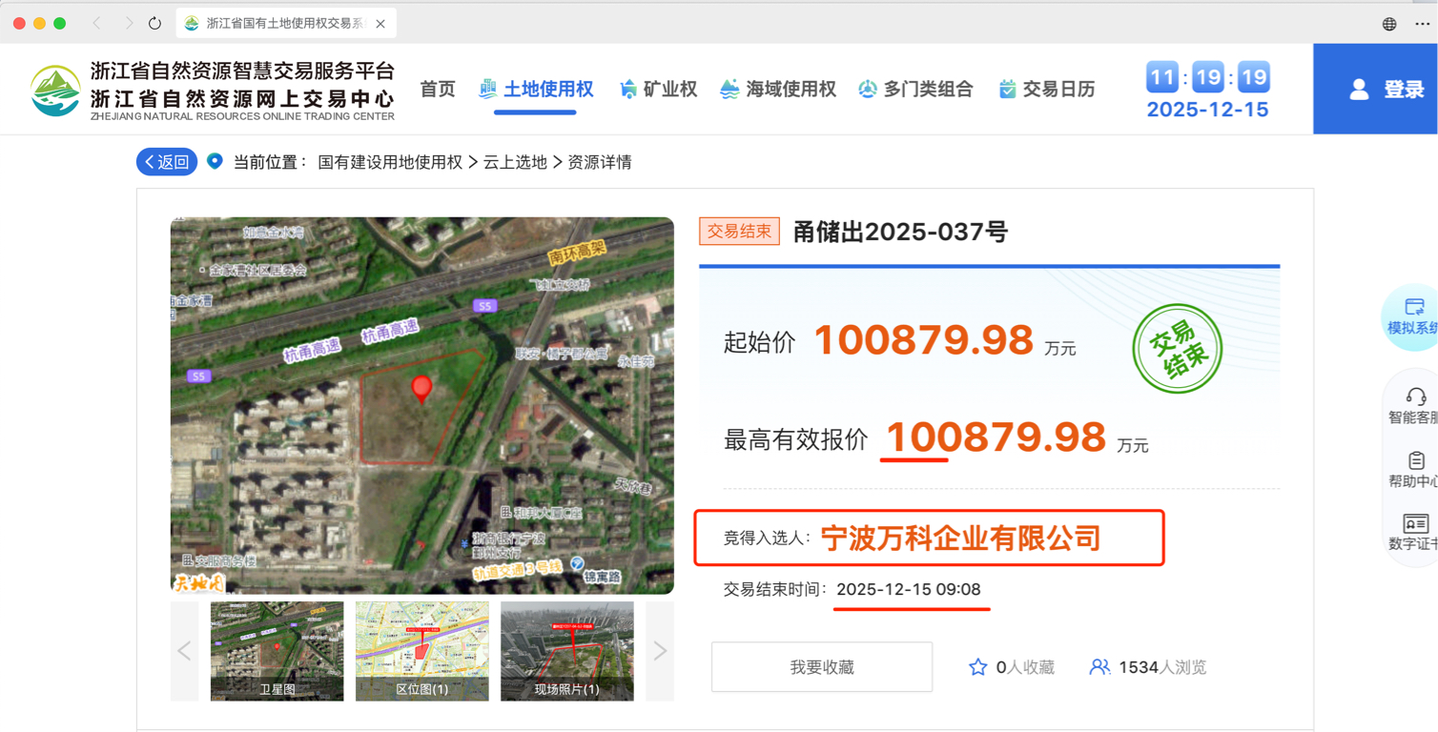This screenshot has width=1438, height=732.
Task: Click the 交易结束 status tag
Action: 739,232
